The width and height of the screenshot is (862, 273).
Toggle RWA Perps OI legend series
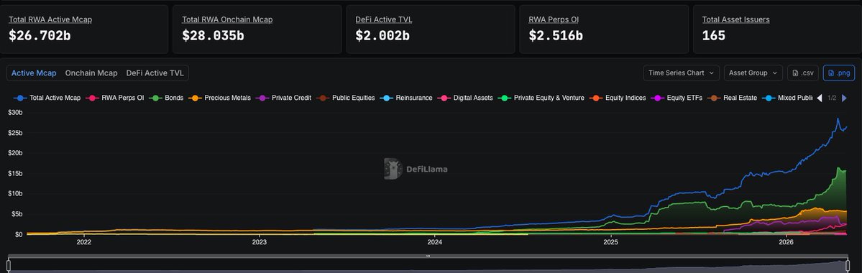115,98
